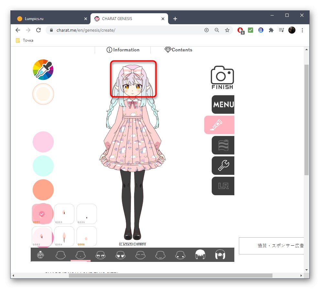The height and width of the screenshot is (289, 320).
Task: Click the zoom magnifier icon in address bar
Action: pyautogui.click(x=217, y=30)
